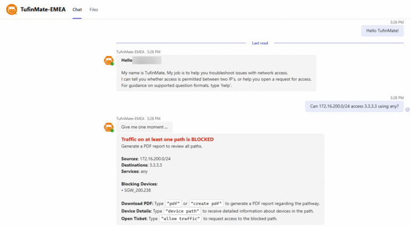Click the bot avatar beside the 3:26 PM greeting
Viewport: 411px width, 227px height.
point(109,60)
